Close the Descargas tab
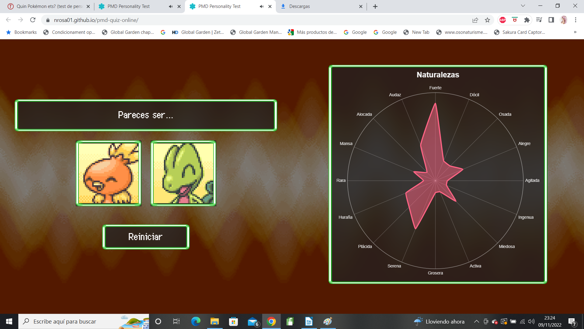584x329 pixels. tap(361, 6)
